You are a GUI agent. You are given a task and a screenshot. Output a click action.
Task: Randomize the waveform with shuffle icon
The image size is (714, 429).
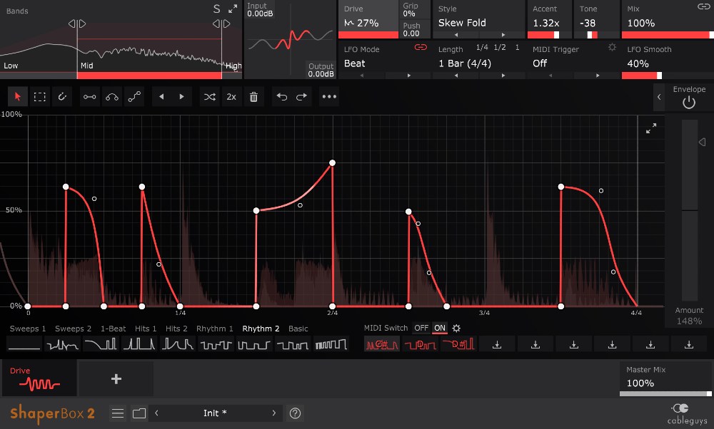tap(209, 97)
